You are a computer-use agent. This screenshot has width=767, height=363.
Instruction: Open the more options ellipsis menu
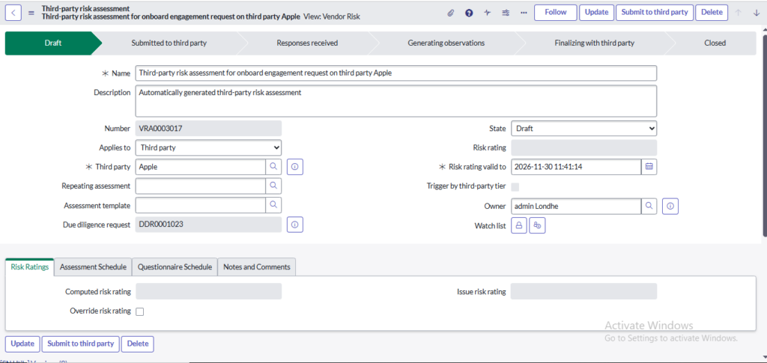point(524,13)
